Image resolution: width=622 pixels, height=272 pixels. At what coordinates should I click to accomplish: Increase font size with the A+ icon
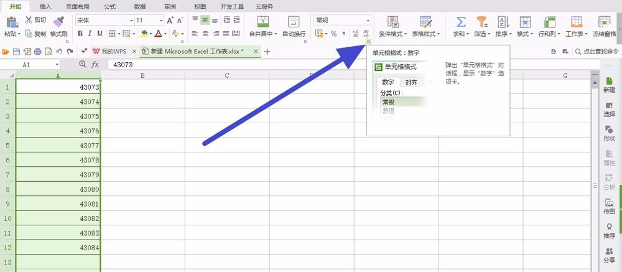pyautogui.click(x=170, y=21)
